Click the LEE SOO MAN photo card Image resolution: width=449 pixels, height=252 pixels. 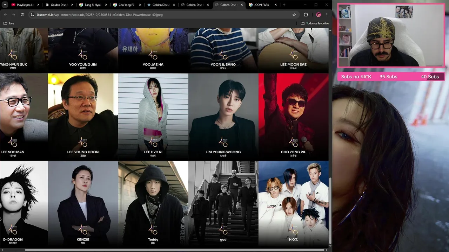tap(24, 117)
